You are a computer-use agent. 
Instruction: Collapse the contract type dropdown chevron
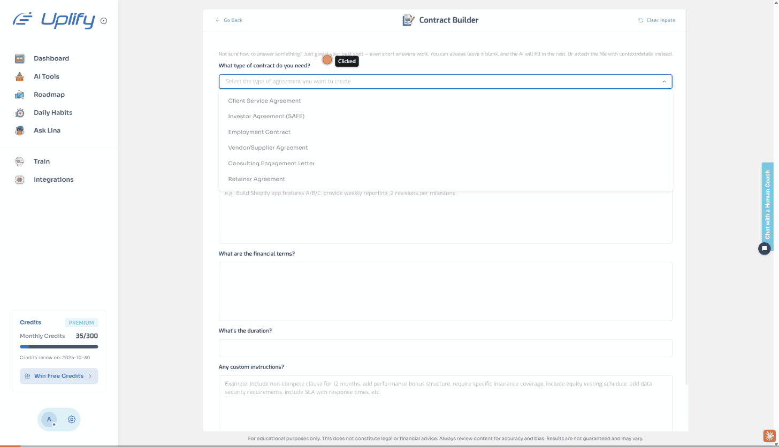coord(664,82)
